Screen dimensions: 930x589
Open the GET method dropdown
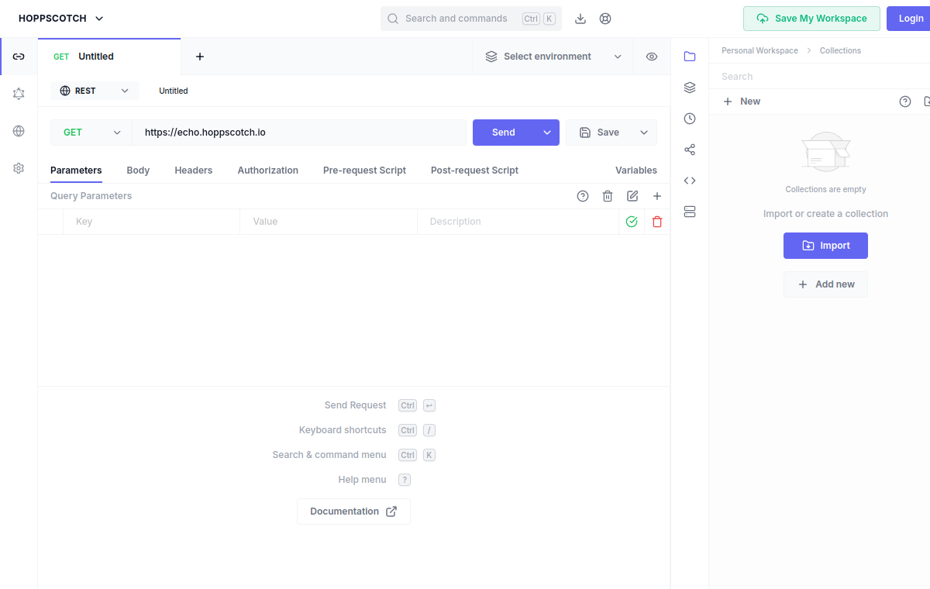91,133
